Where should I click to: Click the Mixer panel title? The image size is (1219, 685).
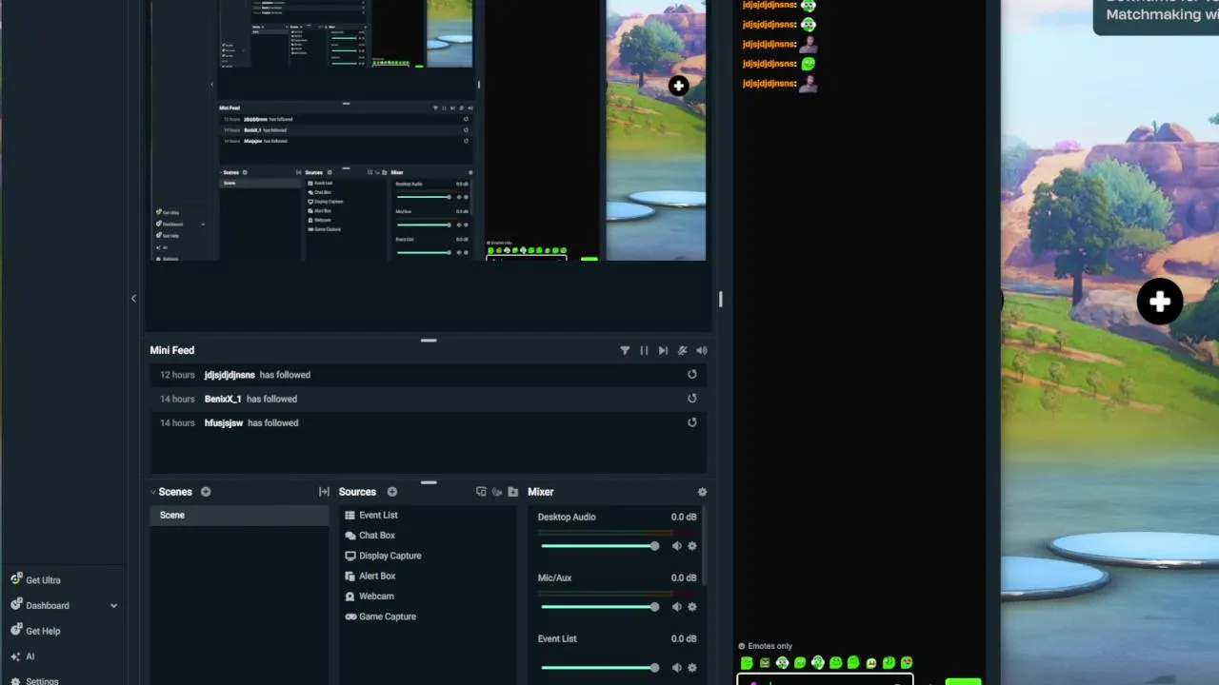541,492
